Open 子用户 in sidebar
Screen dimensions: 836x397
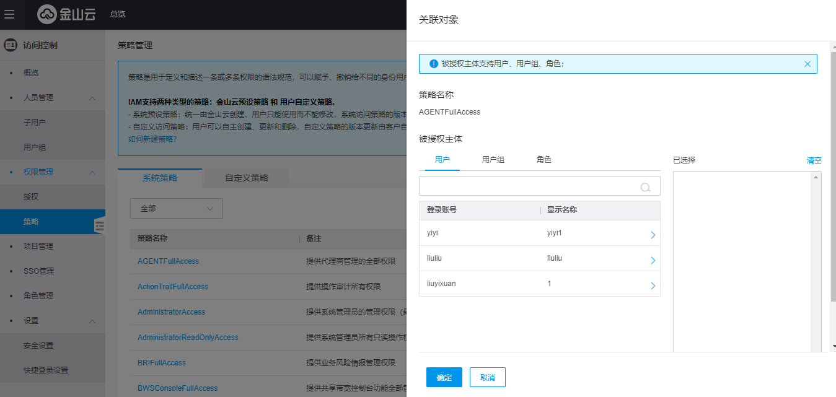coord(35,123)
